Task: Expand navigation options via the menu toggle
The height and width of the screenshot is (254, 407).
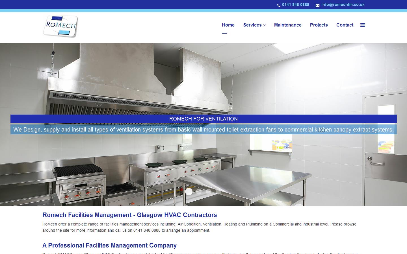Action: pos(362,25)
